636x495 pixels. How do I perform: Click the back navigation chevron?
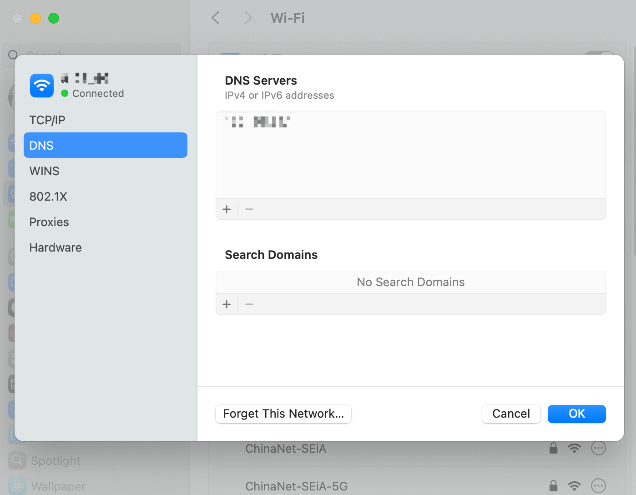pyautogui.click(x=215, y=18)
